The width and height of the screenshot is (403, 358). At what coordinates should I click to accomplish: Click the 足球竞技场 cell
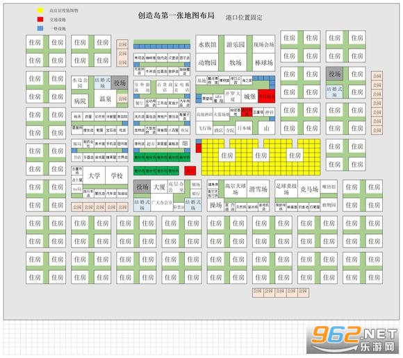point(286,189)
